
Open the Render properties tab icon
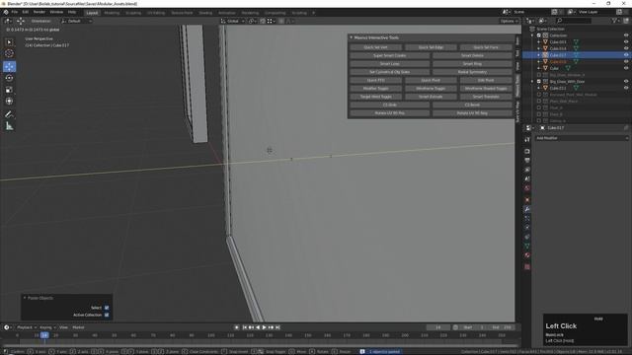coord(527,151)
